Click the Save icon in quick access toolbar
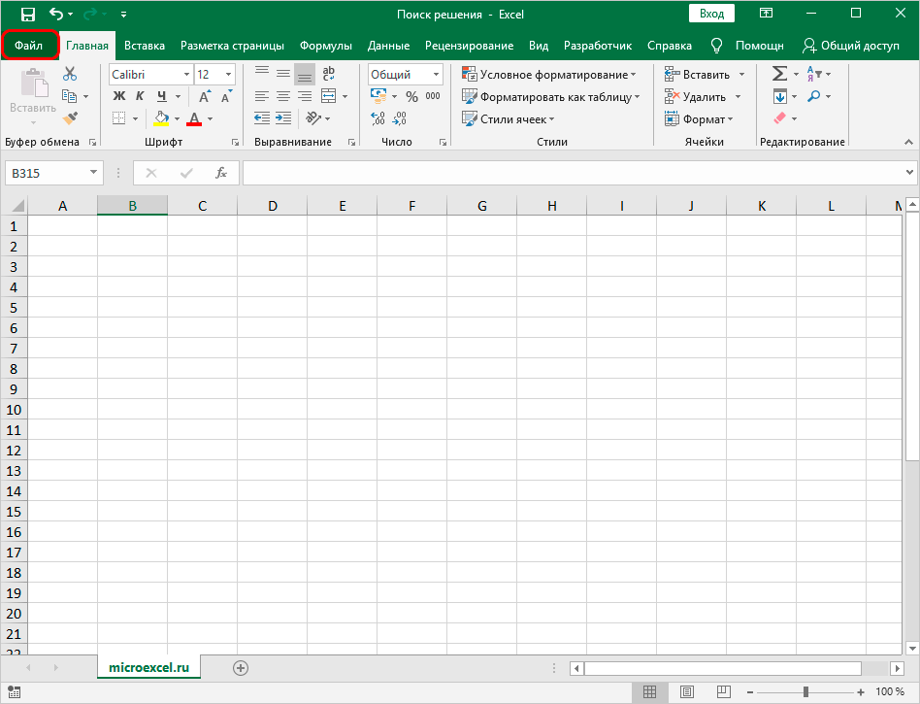The height and width of the screenshot is (704, 920). [27, 15]
